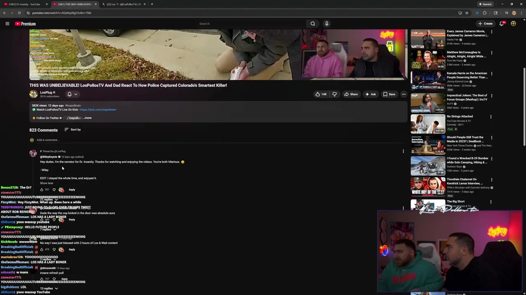Reload the page with the refresh icon
Screen dimensions: 526x295
[x=19, y=13]
